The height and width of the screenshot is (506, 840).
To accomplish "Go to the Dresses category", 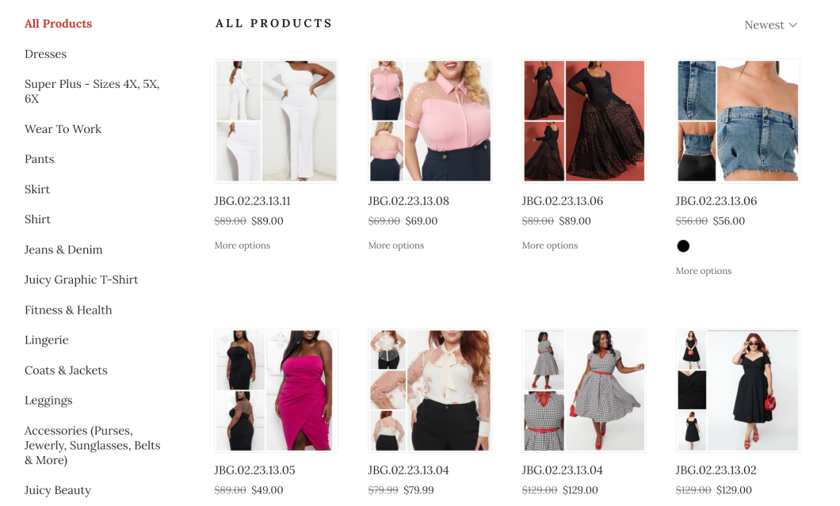I will pos(45,54).
